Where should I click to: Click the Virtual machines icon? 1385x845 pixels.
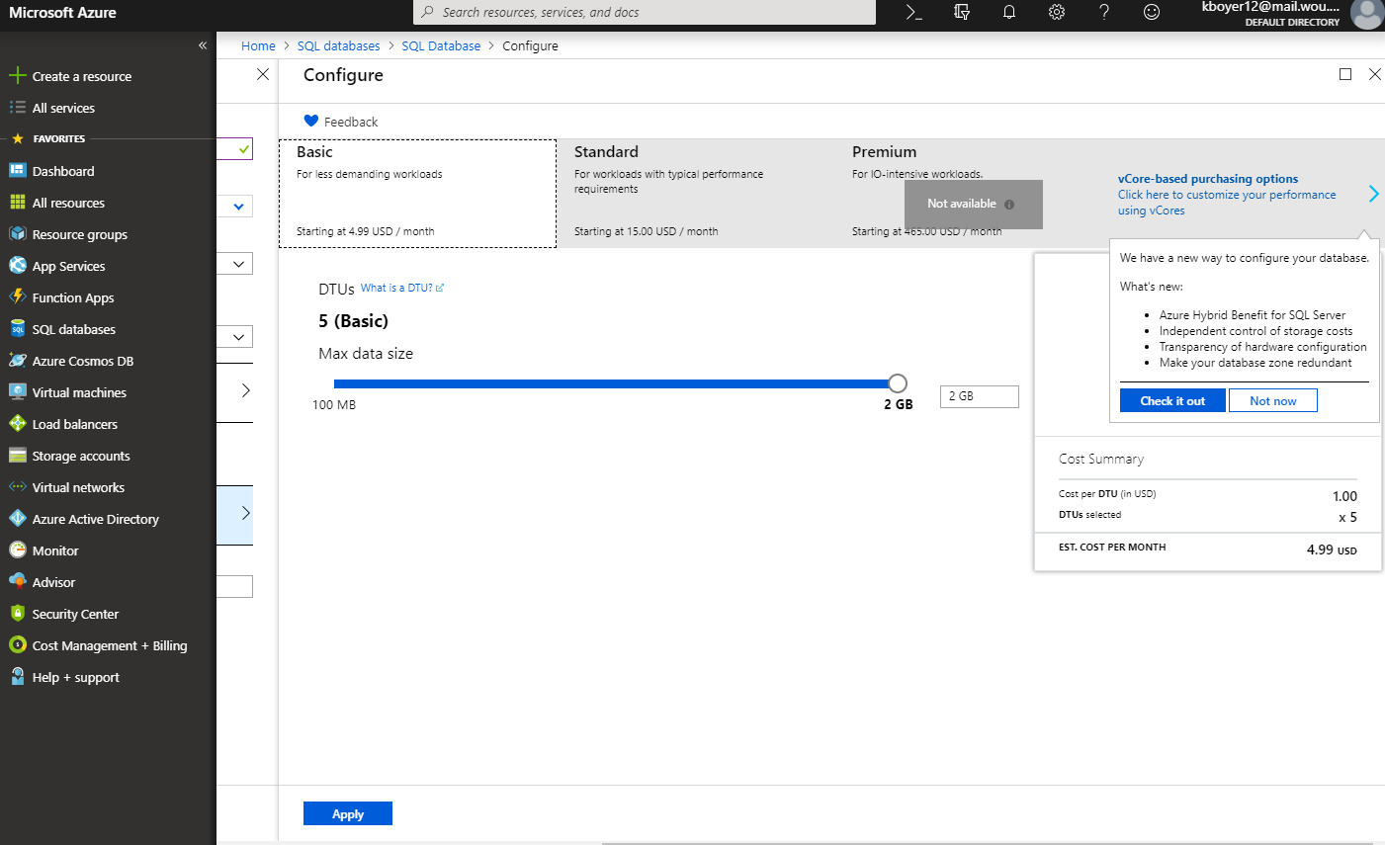coord(17,392)
